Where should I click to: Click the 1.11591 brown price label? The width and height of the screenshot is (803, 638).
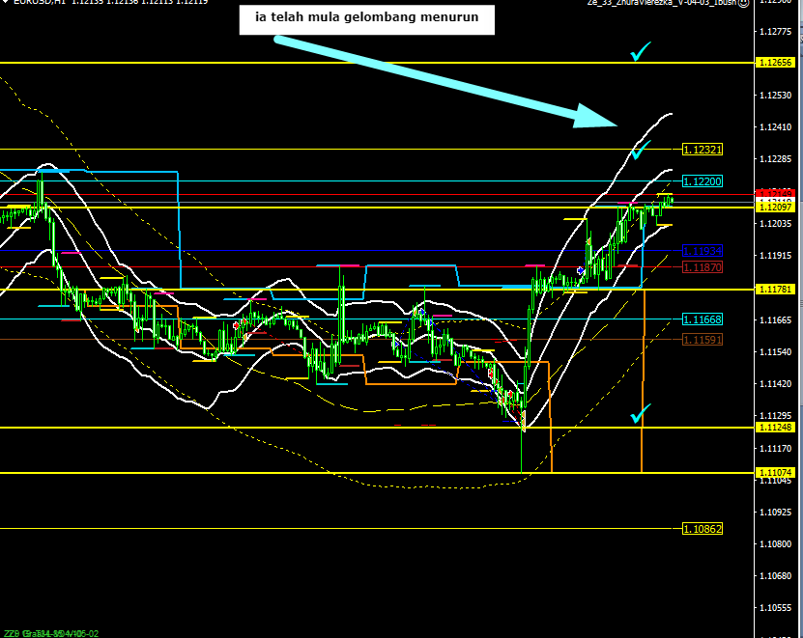pyautogui.click(x=703, y=339)
